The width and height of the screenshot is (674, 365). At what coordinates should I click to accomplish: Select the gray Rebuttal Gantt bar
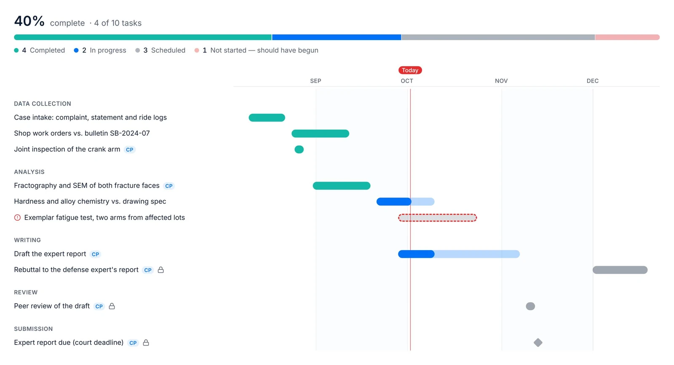(620, 270)
